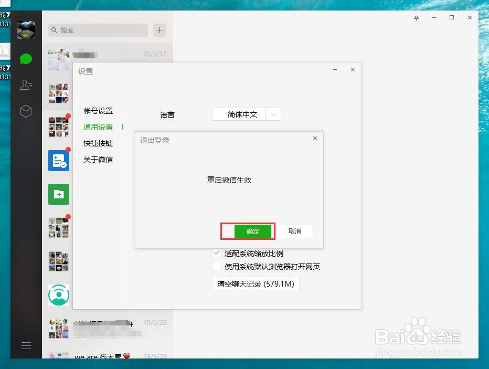Open the Mini Programs icon
Screen dimensions: 489x369
26,111
